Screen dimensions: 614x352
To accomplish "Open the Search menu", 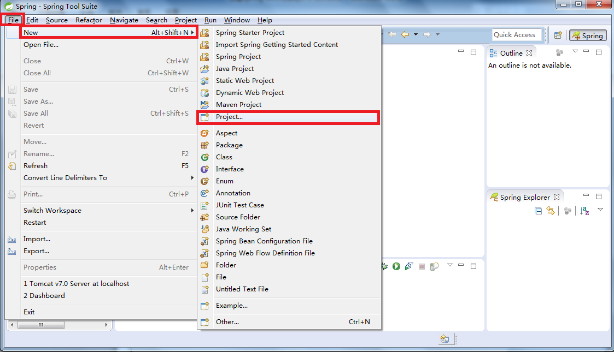I will click(156, 20).
